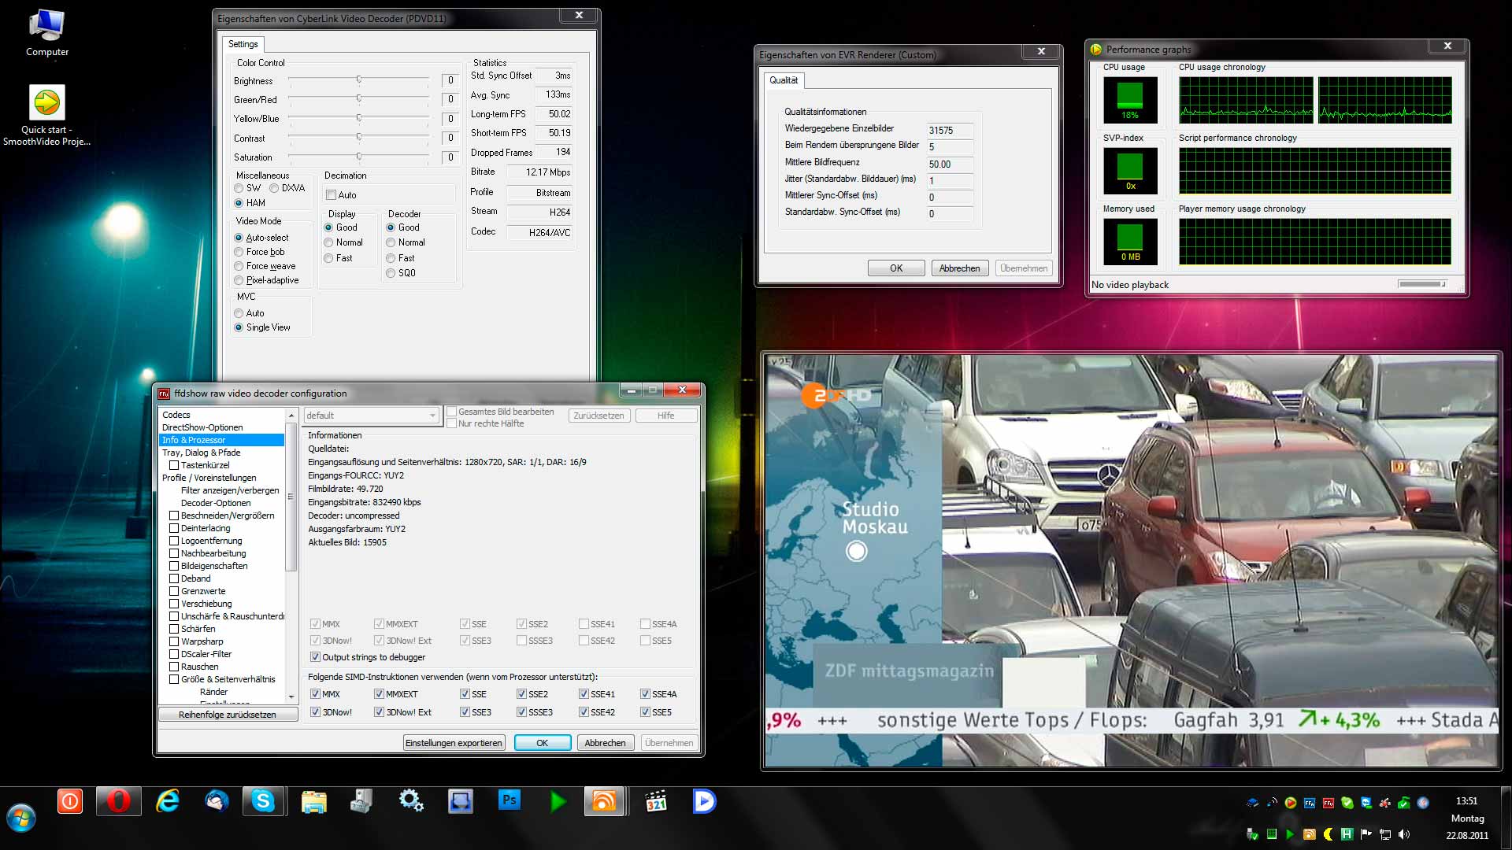
Task: Launch Media Player Classic from the taskbar
Action: tap(655, 801)
